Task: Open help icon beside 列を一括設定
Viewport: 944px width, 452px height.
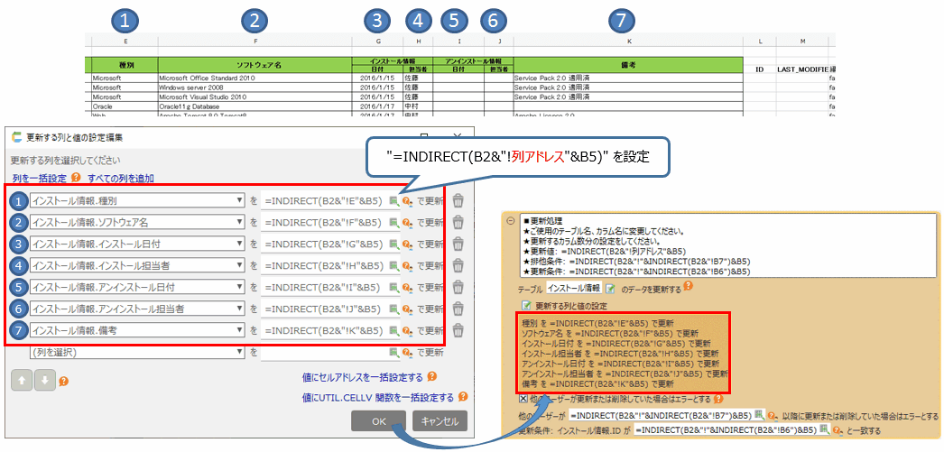Action: pos(77,178)
